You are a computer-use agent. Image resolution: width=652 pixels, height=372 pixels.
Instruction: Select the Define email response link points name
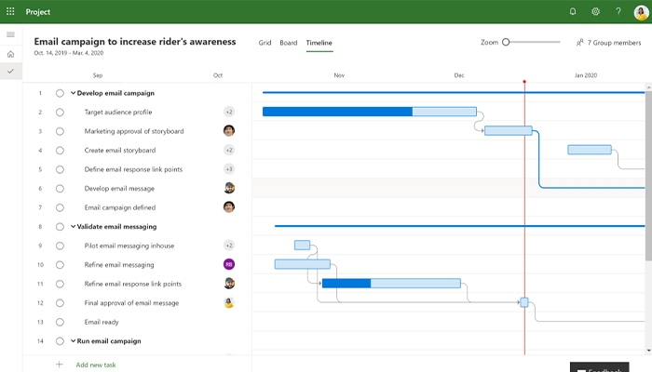tap(133, 169)
